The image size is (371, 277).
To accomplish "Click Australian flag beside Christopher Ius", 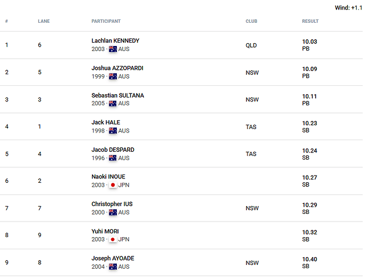I will 113,212.
